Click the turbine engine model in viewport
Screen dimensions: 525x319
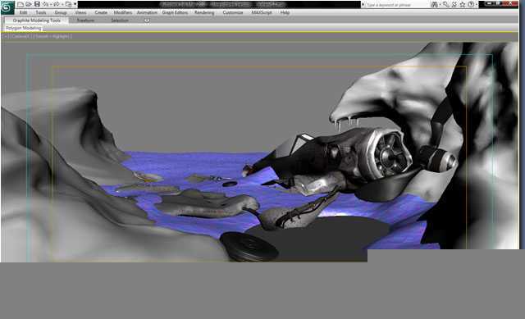(390, 155)
